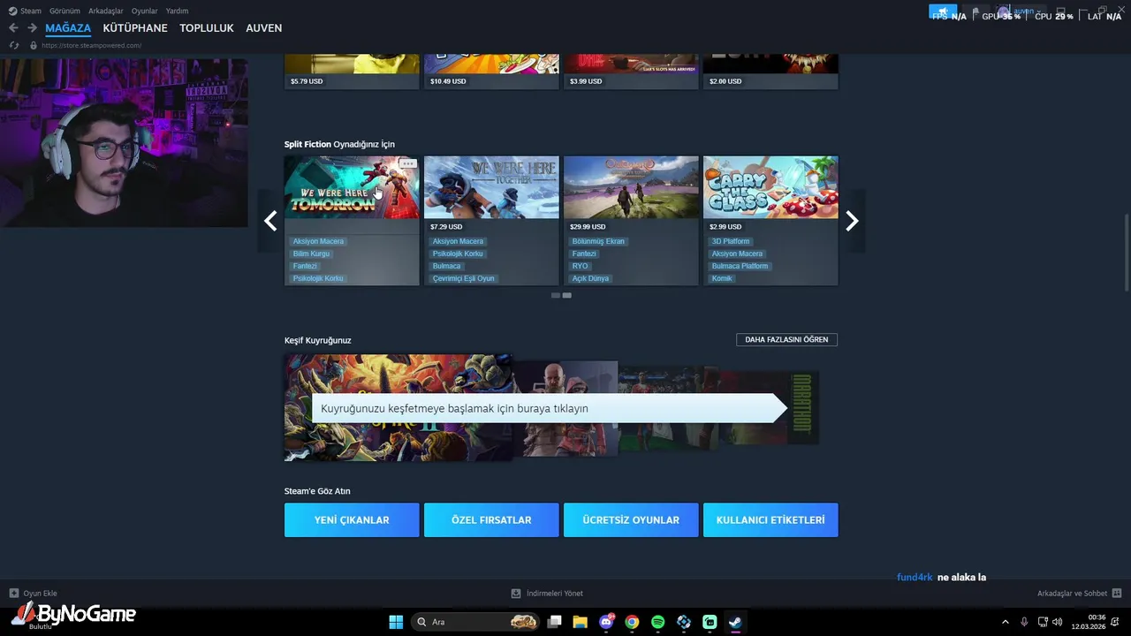The width and height of the screenshot is (1131, 636).
Task: Click the Oyun Ekle label
Action: 40,594
